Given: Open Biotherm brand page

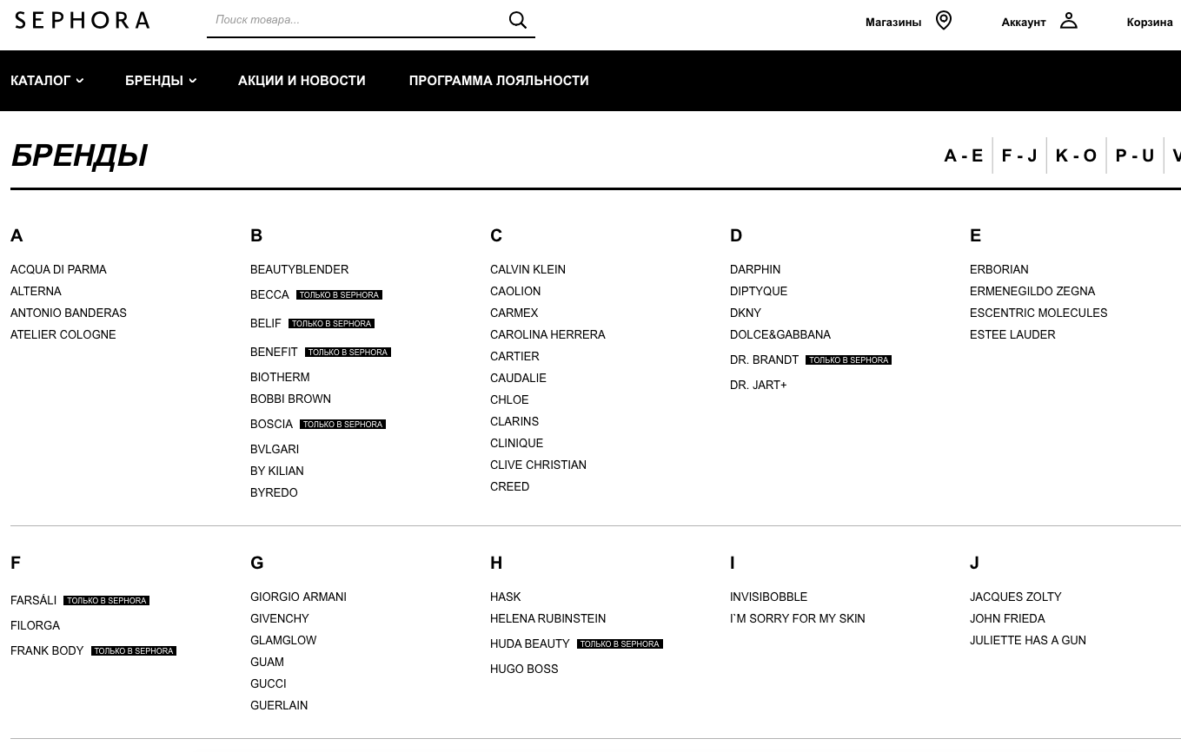Looking at the screenshot, I should pos(280,378).
